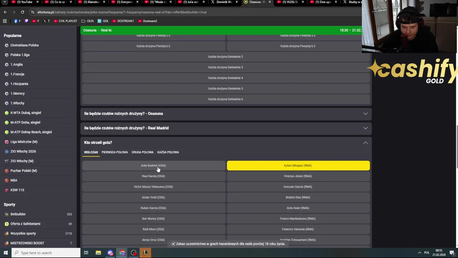Select the DRUGA POŁOWA tab
458x258 pixels.
coord(142,152)
